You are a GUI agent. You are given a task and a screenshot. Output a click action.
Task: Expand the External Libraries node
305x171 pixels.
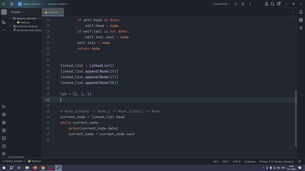point(10,26)
